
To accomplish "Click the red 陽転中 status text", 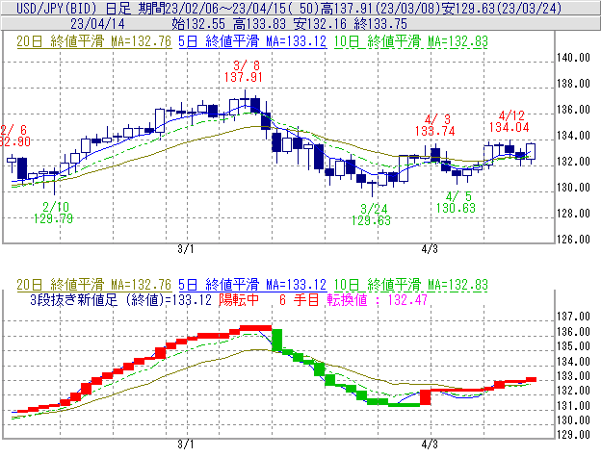I will click(x=239, y=299).
